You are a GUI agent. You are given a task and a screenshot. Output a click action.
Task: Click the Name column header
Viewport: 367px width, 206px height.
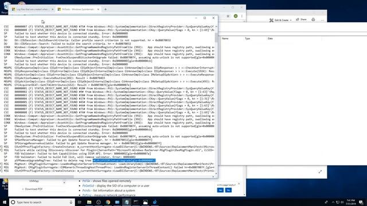(x=225, y=38)
